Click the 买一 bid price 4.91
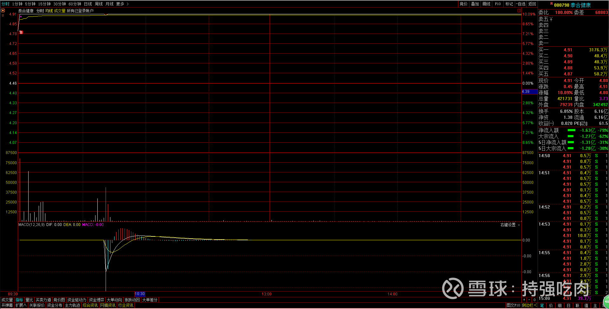Image resolution: width=609 pixels, height=309 pixels. pyautogui.click(x=568, y=50)
